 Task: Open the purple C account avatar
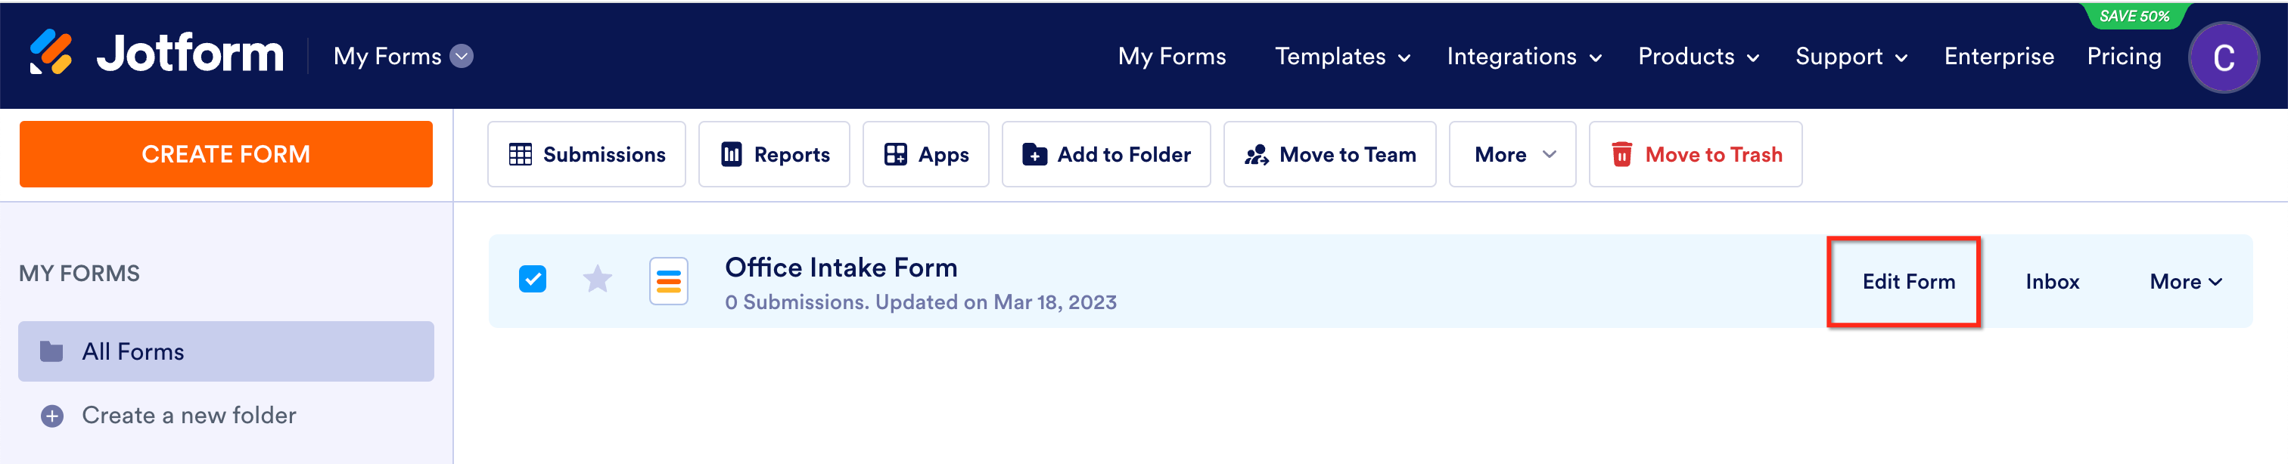coord(2222,57)
